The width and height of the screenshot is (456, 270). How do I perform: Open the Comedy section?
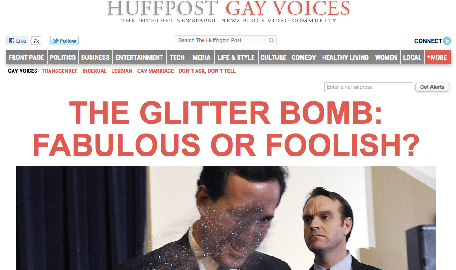(x=304, y=57)
